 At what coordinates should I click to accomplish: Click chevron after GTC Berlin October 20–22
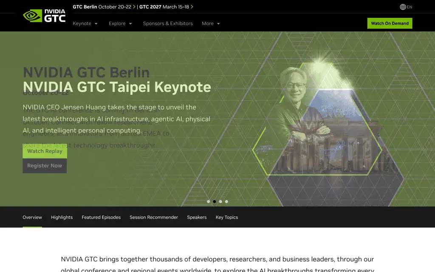134,7
